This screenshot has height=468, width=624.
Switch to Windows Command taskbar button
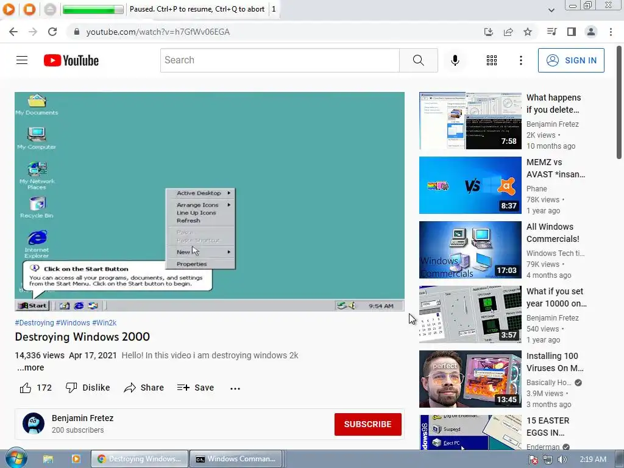pyautogui.click(x=236, y=459)
